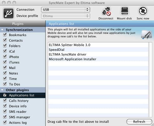Open the Calls history plugin
The width and height of the screenshot is (154, 126).
pos(19,101)
